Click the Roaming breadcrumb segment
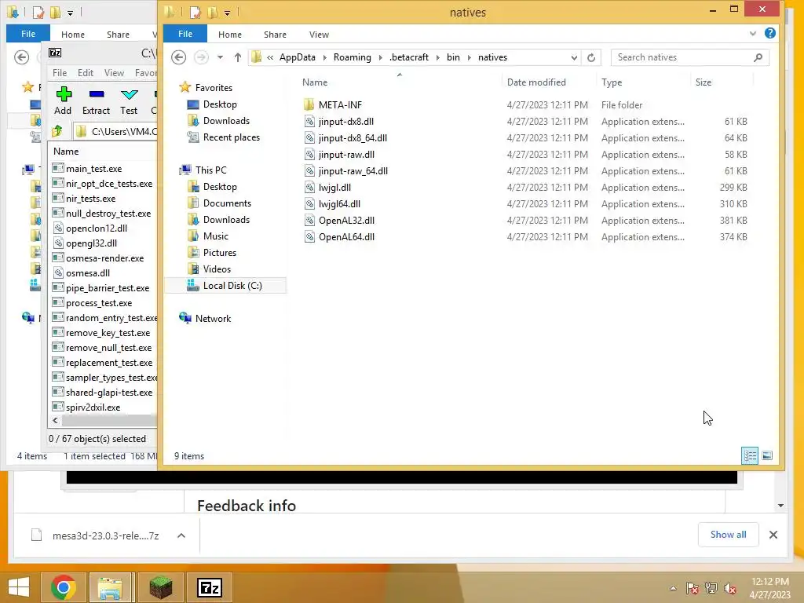 point(353,57)
